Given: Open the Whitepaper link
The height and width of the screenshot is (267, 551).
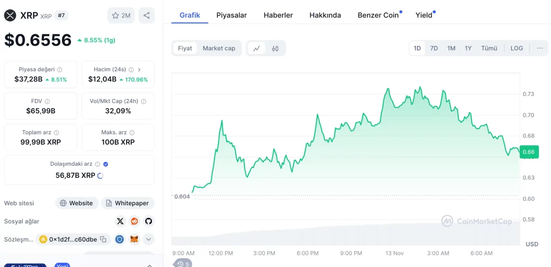Looking at the screenshot, I should click(x=128, y=203).
